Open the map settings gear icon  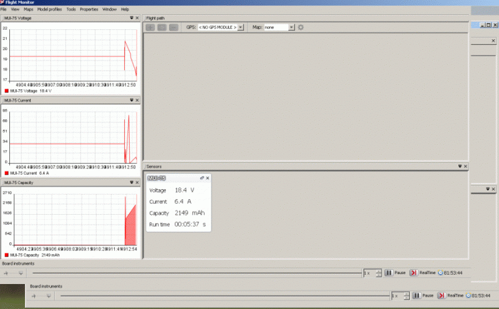tap(301, 27)
